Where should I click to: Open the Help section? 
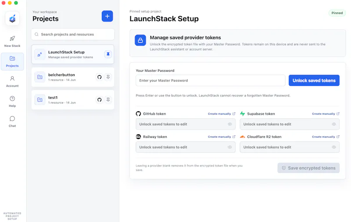12,102
